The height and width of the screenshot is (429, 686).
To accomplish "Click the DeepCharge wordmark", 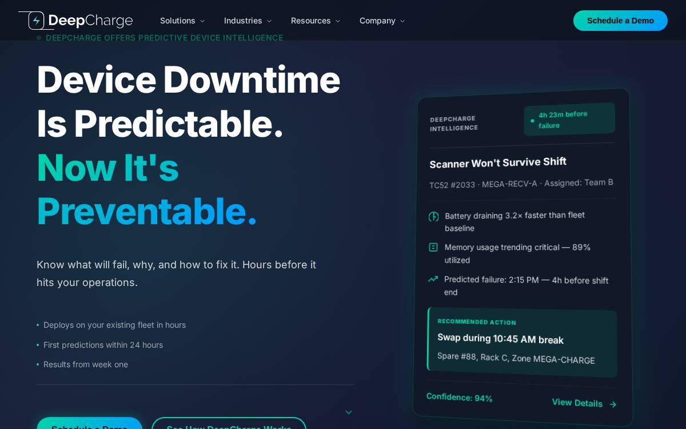I will 90,21.
